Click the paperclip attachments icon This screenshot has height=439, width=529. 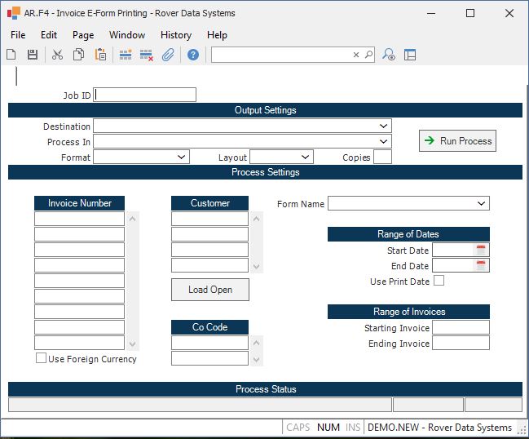pos(168,55)
